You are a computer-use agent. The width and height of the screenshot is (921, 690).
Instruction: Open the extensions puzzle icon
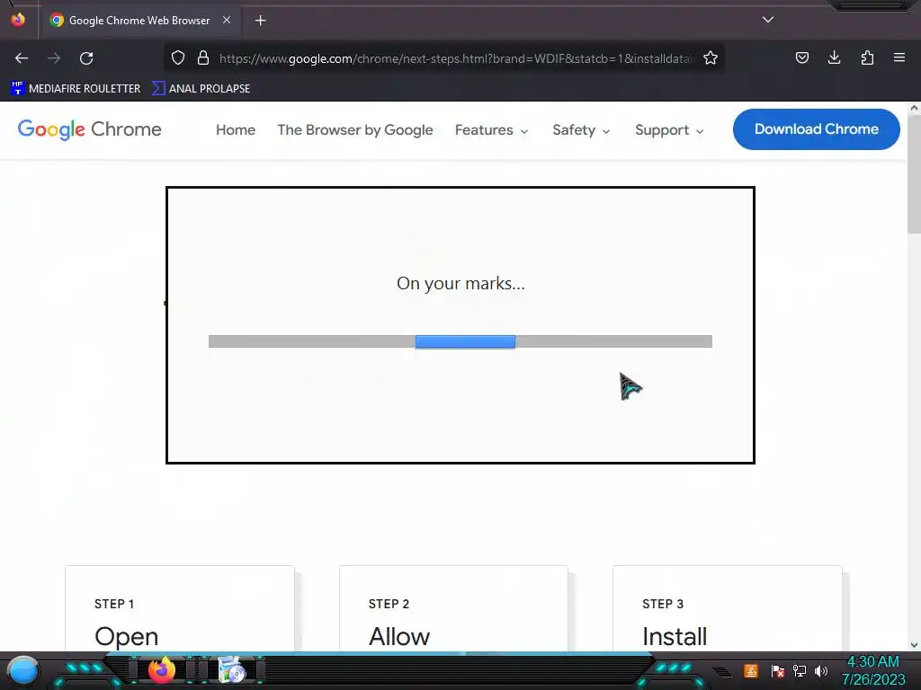867,57
